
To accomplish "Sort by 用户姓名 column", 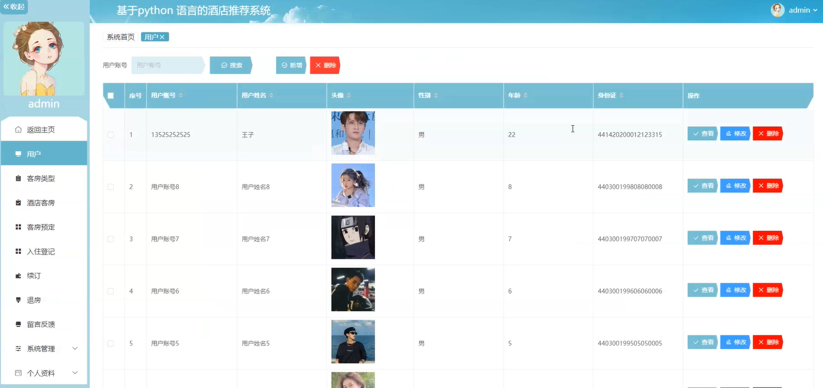I will 271,96.
